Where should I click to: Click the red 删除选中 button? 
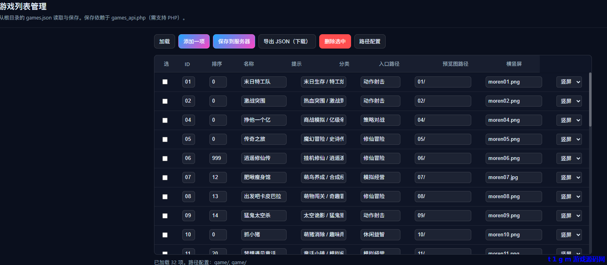click(335, 41)
